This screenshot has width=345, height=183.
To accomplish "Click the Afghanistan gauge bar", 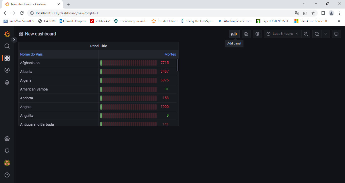I will coord(128,63).
